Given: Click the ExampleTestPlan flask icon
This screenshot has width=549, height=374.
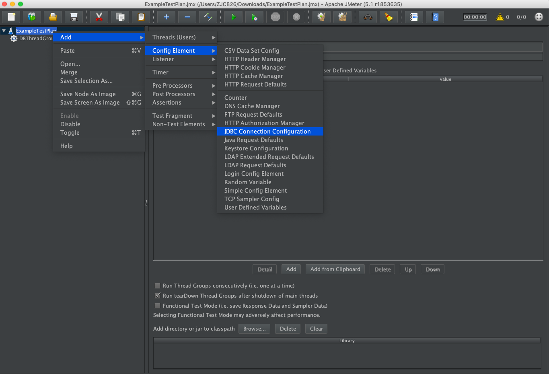Looking at the screenshot, I should click(11, 31).
